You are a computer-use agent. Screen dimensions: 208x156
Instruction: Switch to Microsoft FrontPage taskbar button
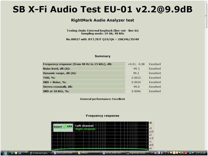[x=65, y=153]
